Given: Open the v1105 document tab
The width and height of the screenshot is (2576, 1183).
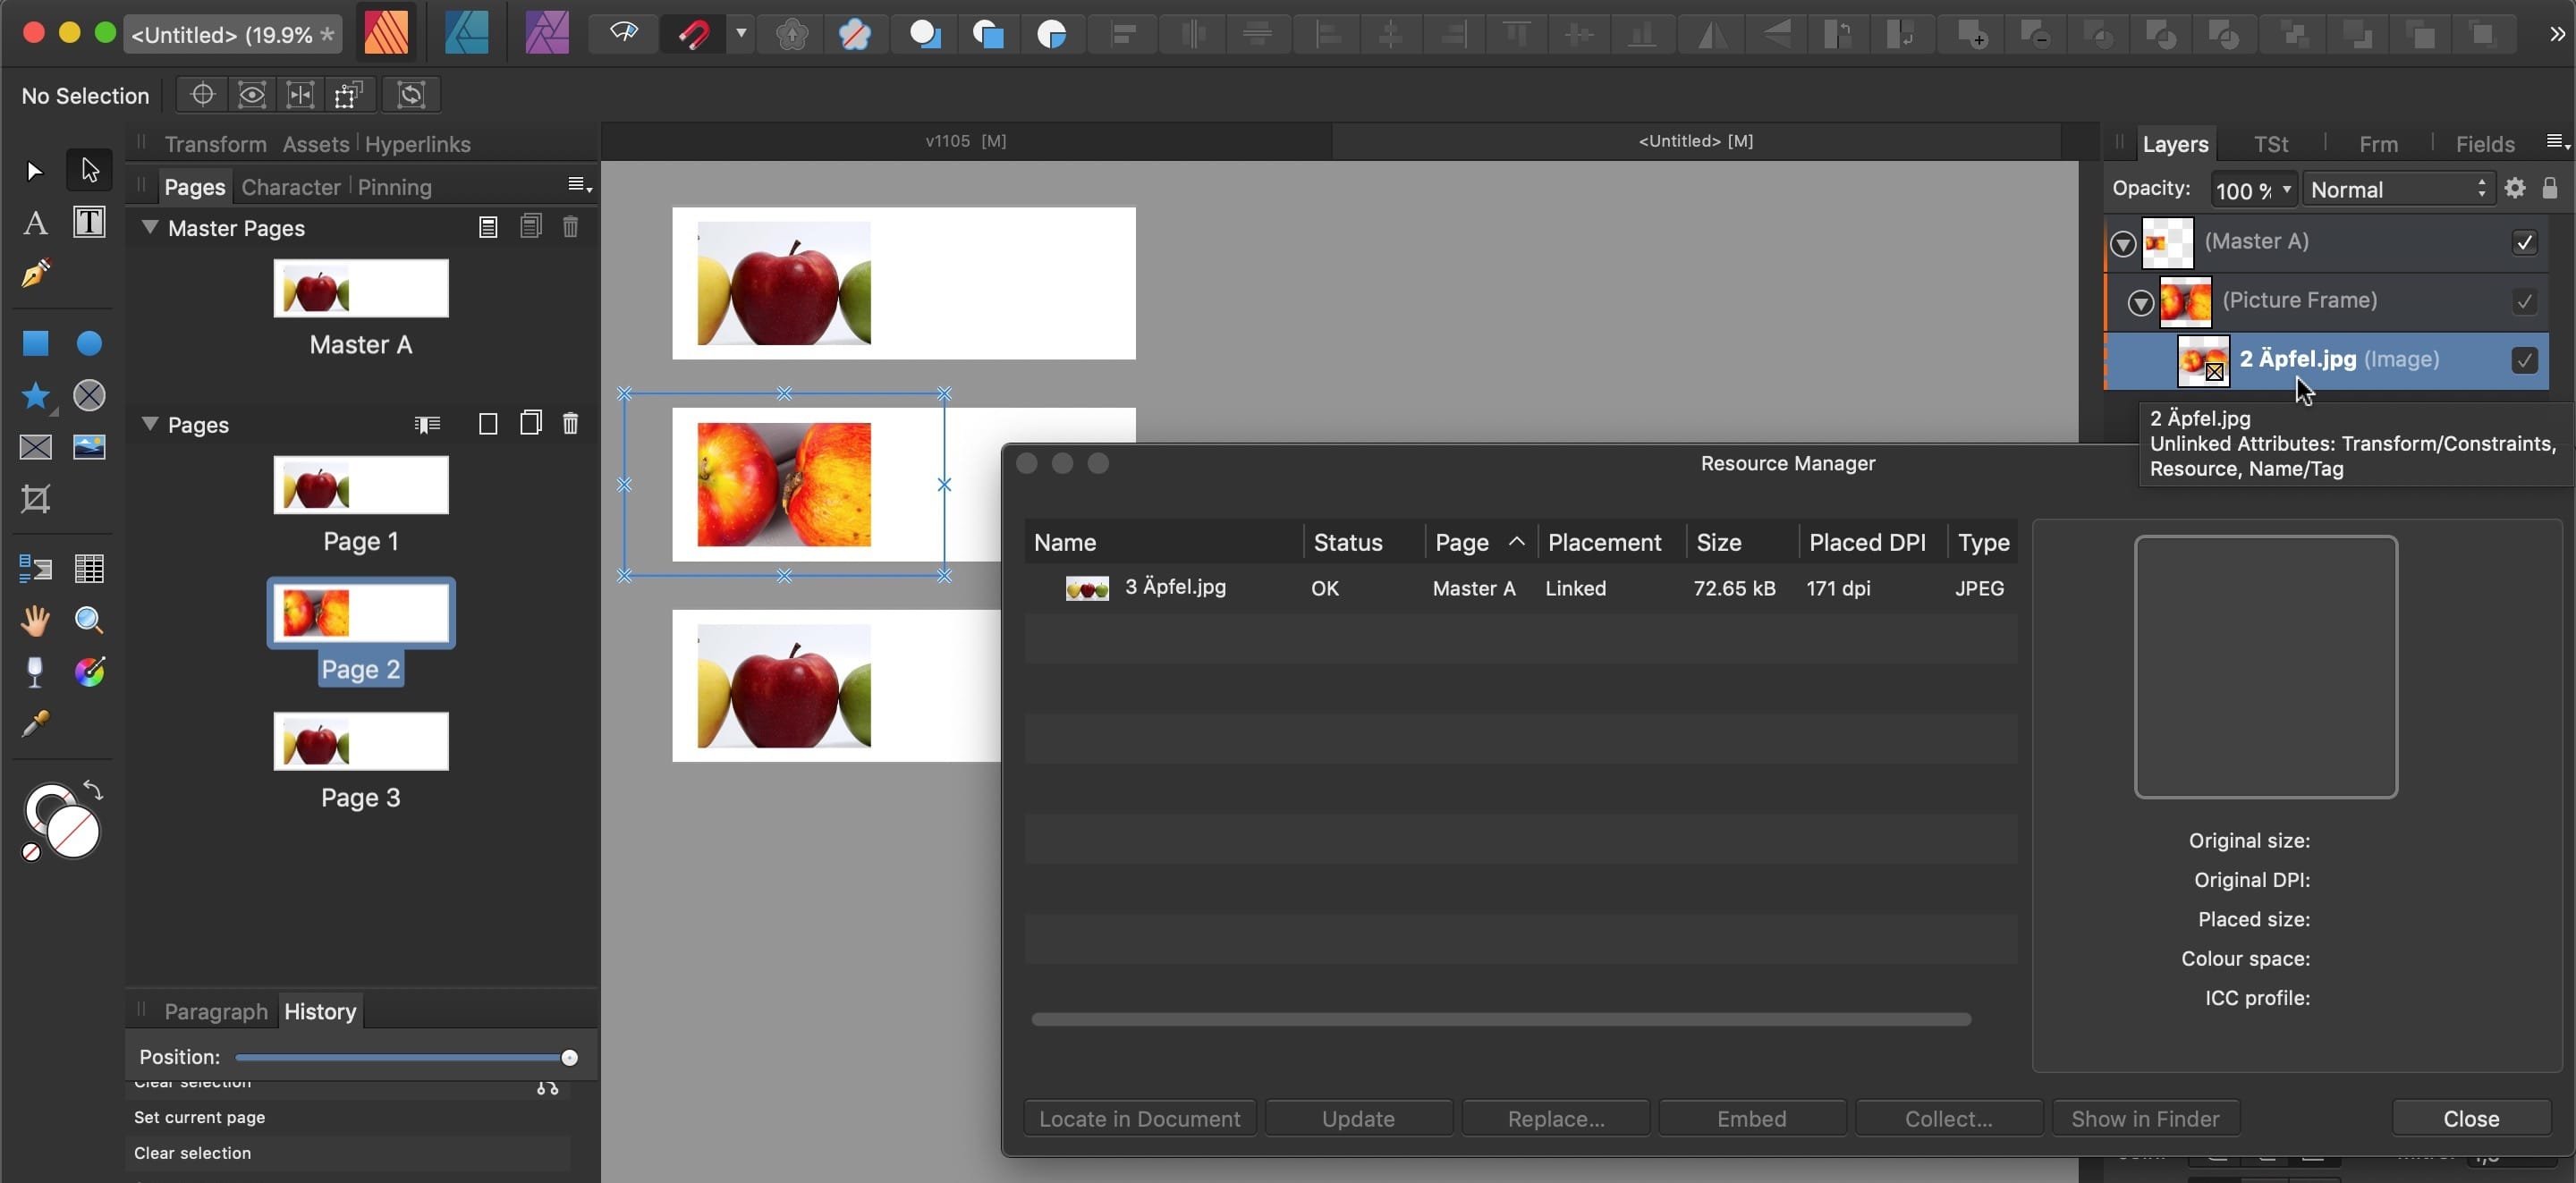Looking at the screenshot, I should click(x=966, y=141).
